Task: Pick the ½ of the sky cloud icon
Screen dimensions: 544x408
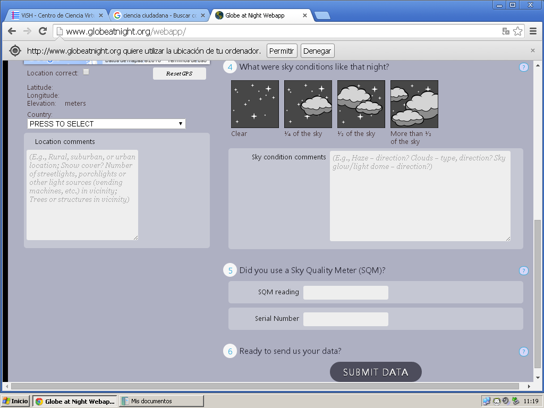Action: [361, 104]
